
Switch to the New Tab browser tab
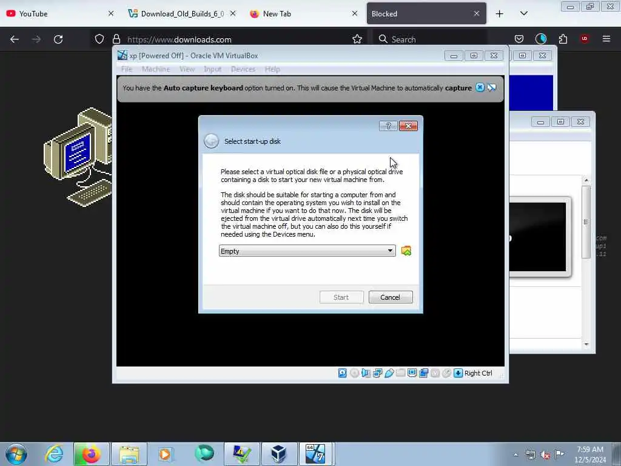pos(303,13)
